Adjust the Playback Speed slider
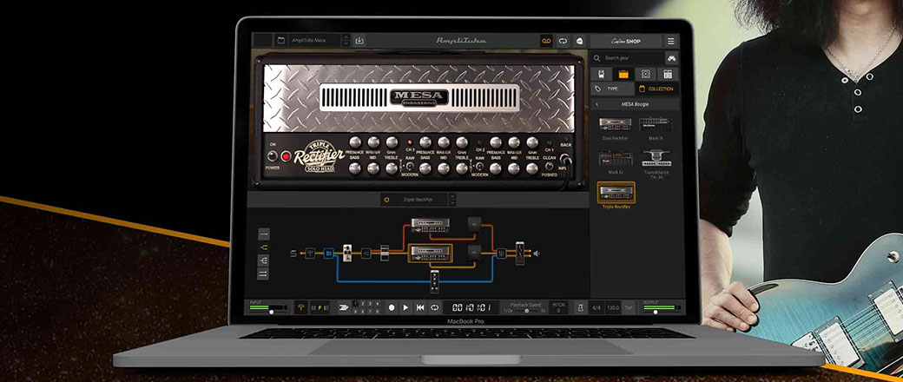The height and width of the screenshot is (382, 903). [525, 311]
